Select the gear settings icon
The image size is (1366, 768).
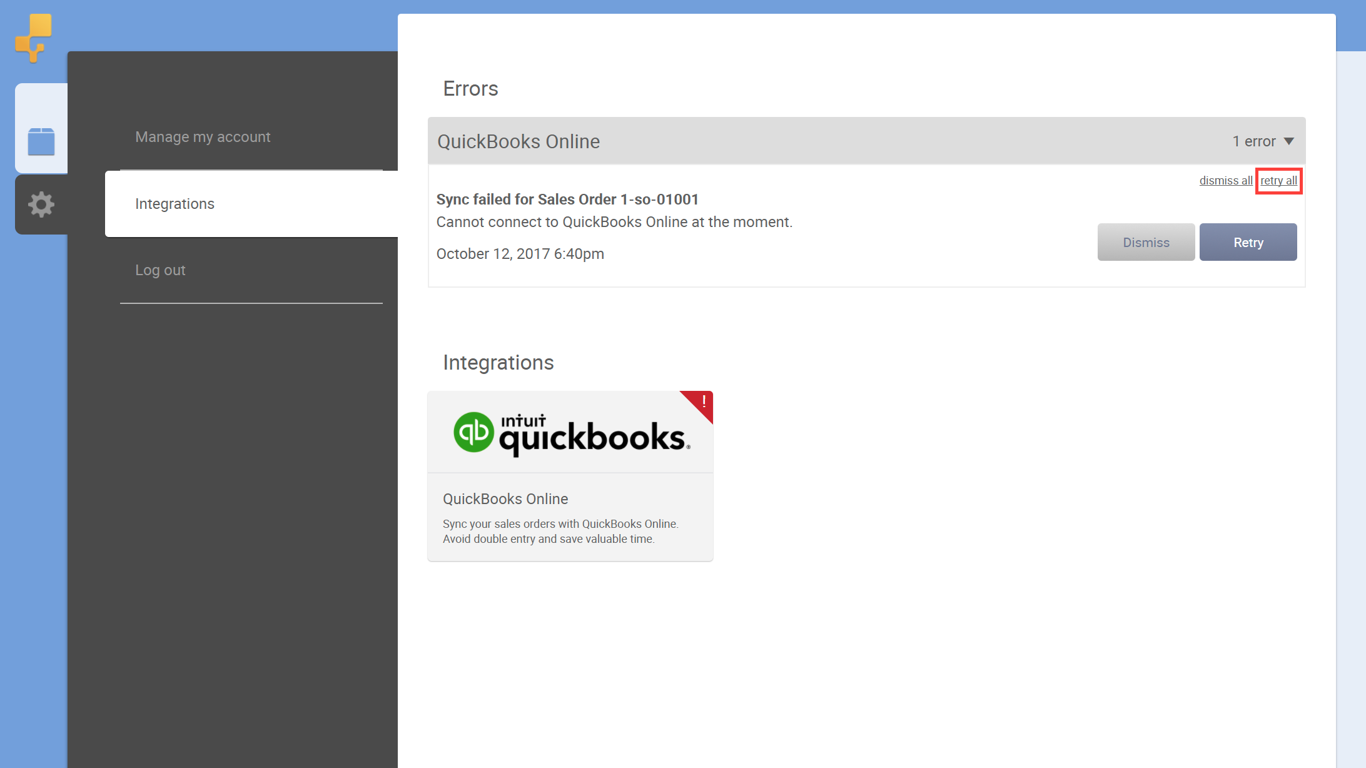coord(41,205)
